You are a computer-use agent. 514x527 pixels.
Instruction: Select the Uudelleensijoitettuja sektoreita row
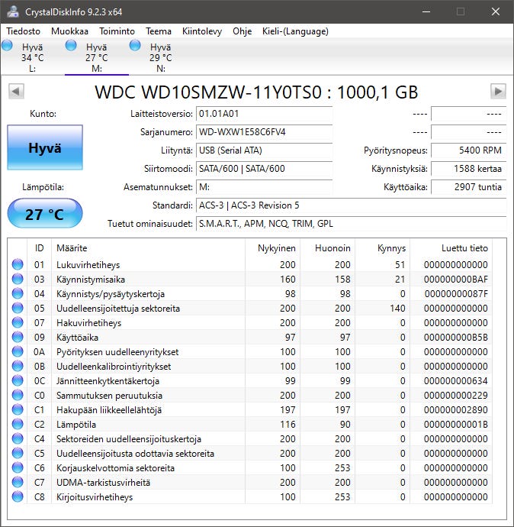coord(128,309)
